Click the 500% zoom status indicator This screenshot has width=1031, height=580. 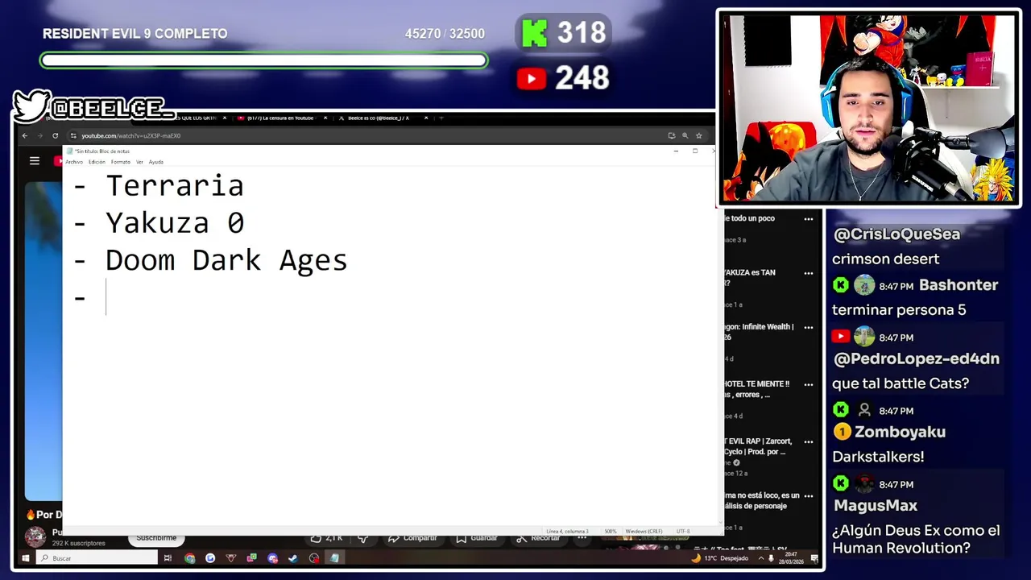[611, 532]
